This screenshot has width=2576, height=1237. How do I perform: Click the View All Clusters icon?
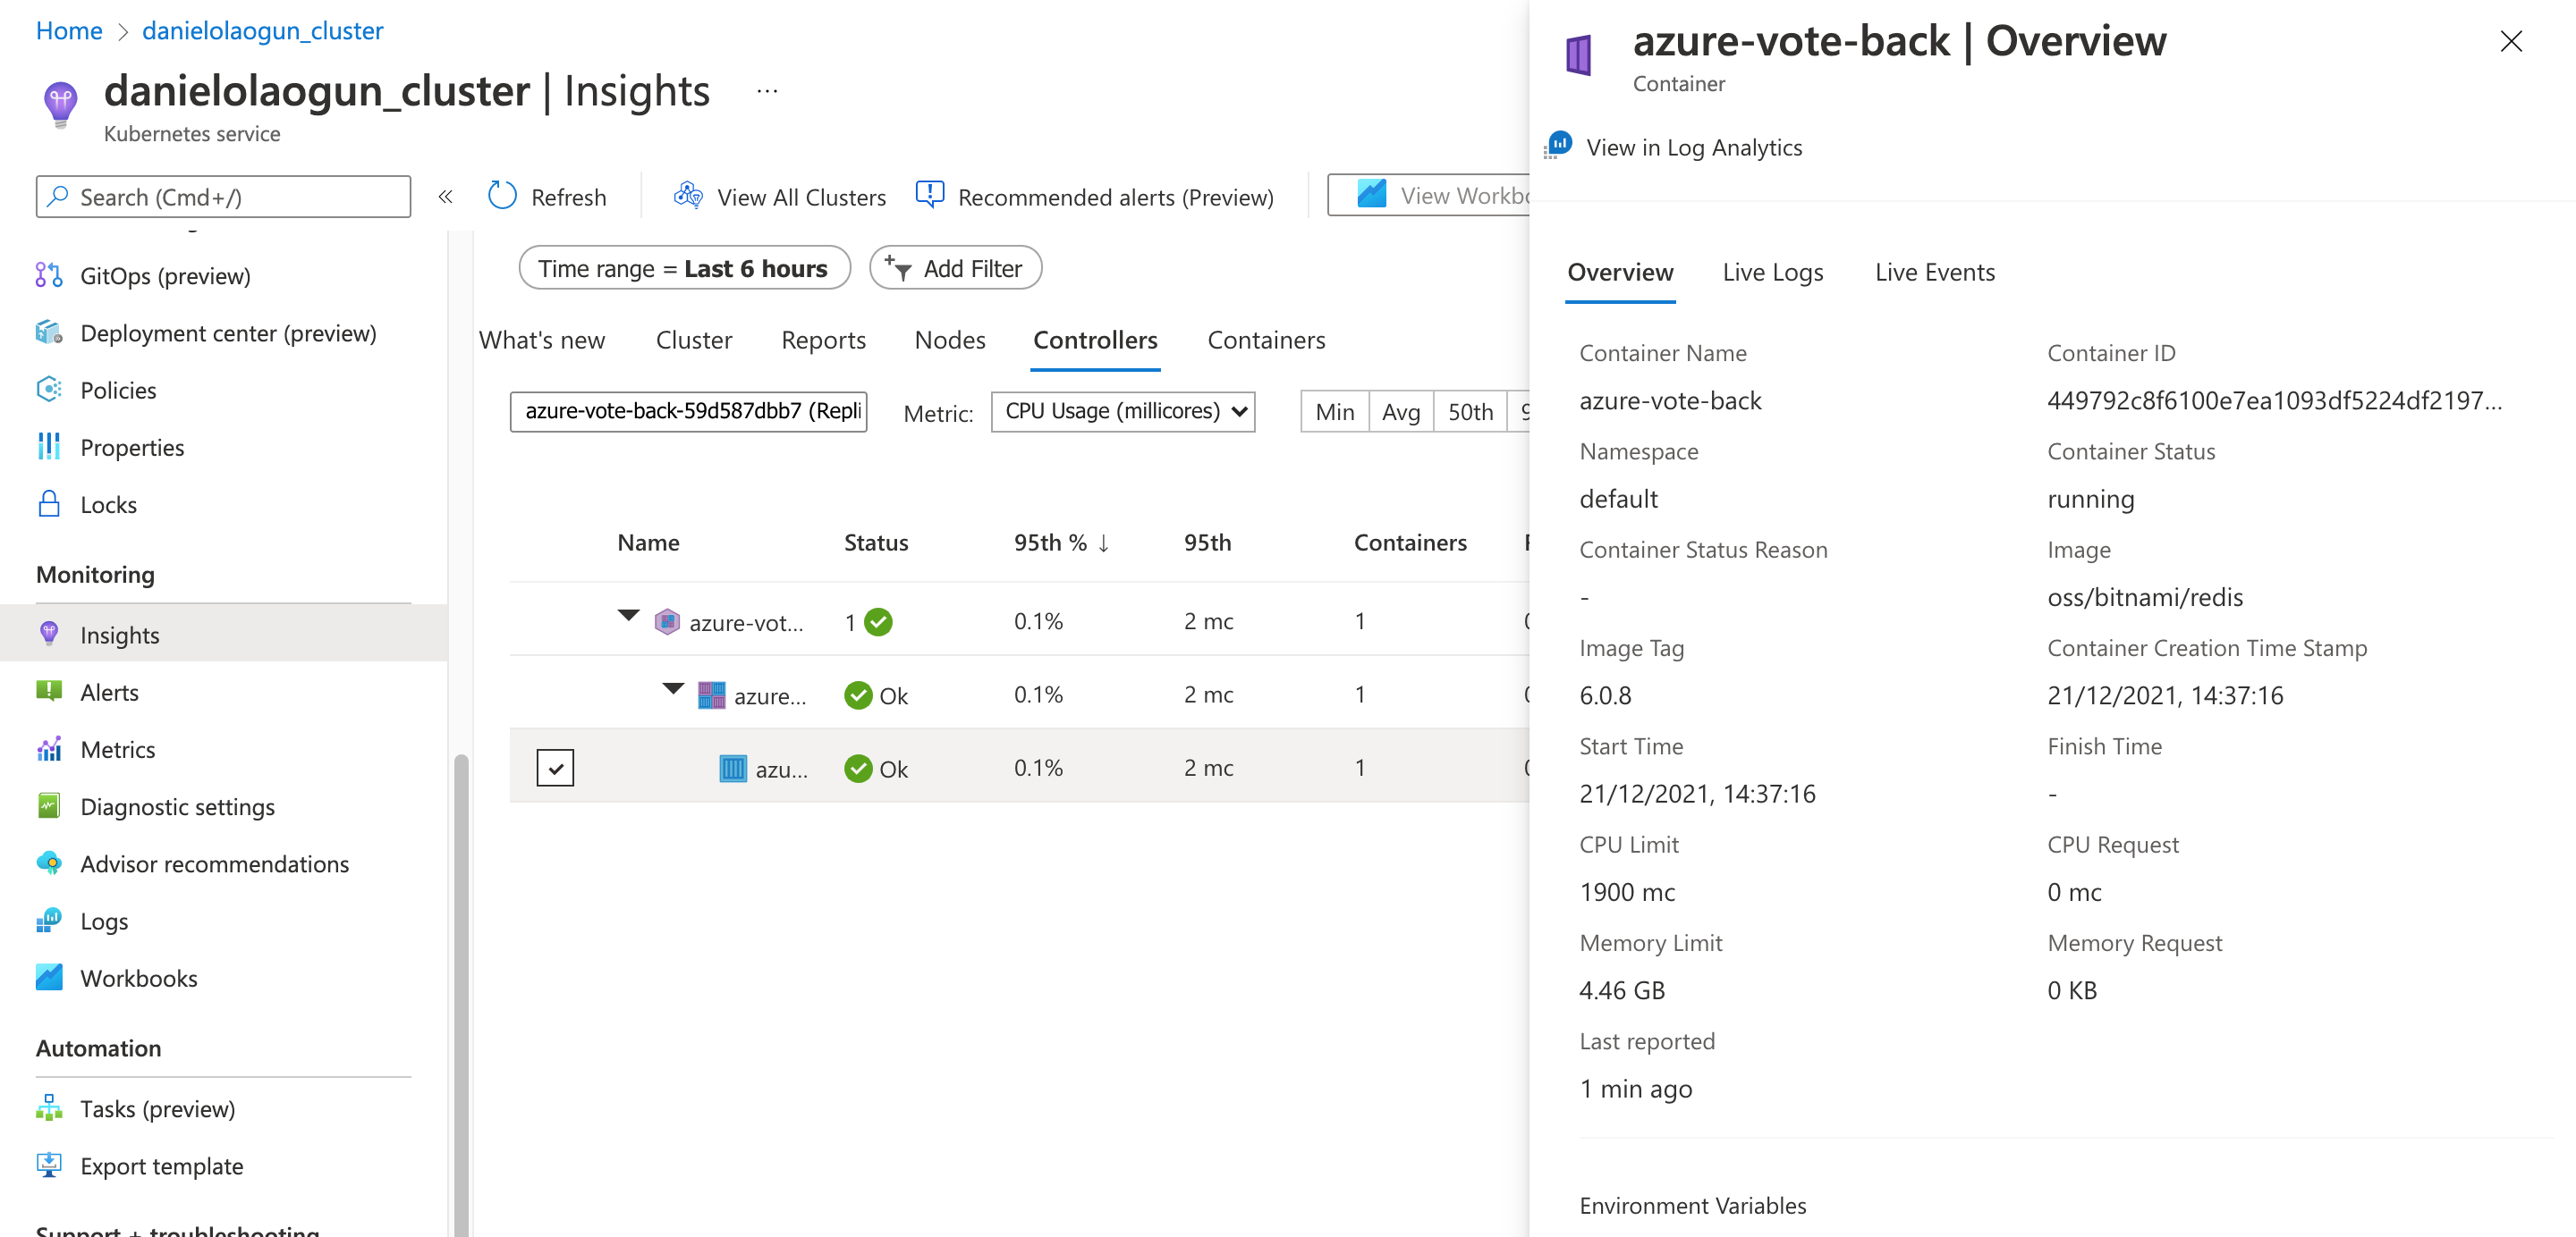[x=688, y=196]
